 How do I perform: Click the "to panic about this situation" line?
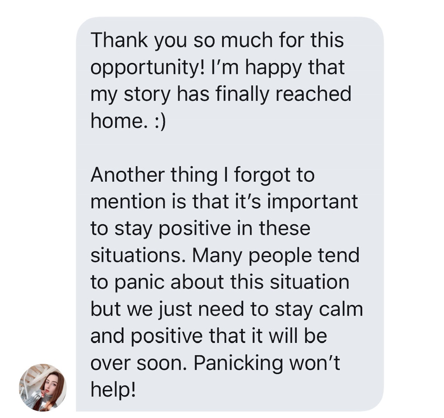pyautogui.click(x=220, y=283)
